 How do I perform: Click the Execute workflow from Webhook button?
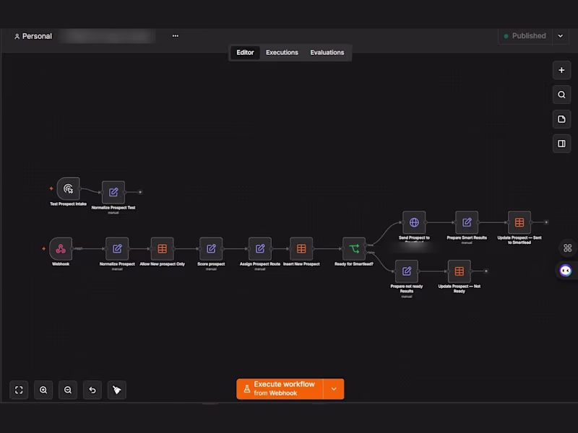click(280, 389)
